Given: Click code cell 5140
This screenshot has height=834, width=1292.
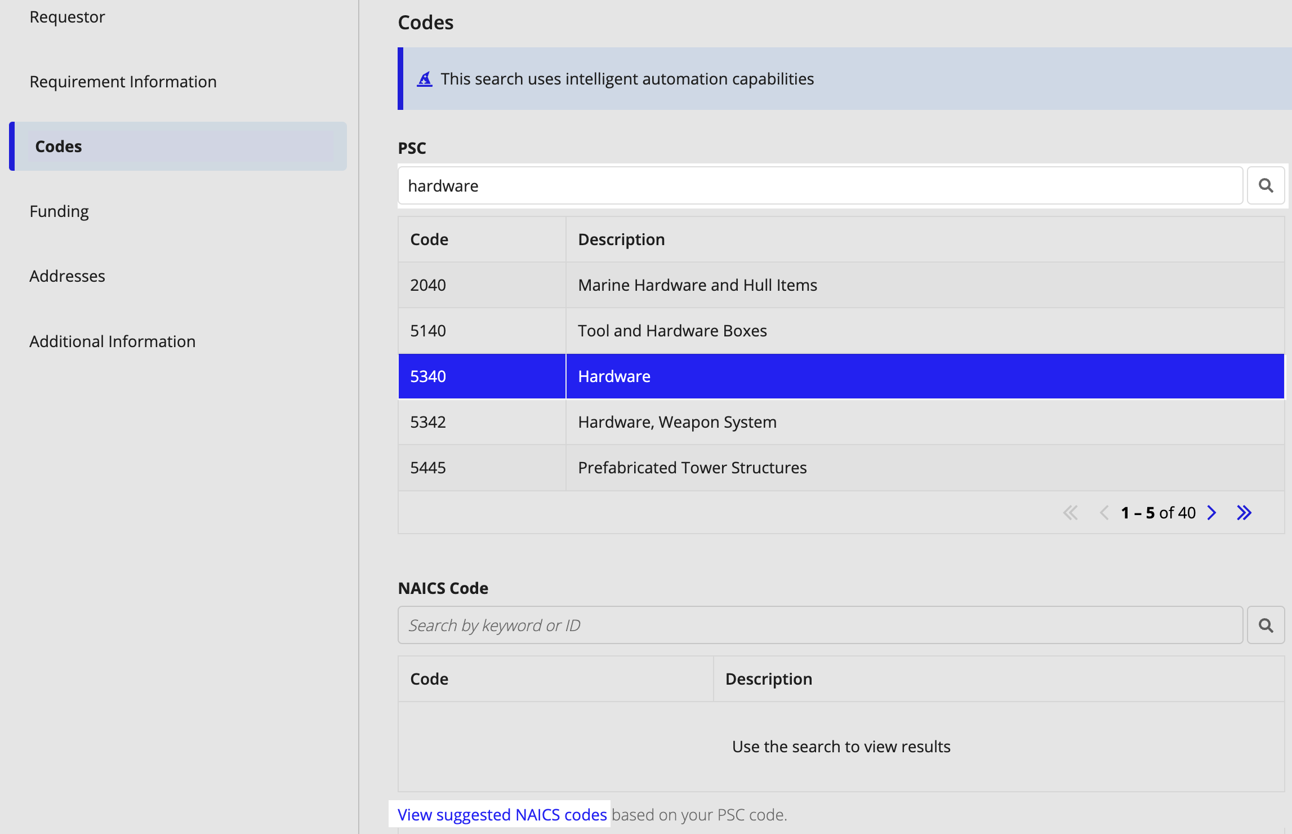Looking at the screenshot, I should (x=482, y=331).
